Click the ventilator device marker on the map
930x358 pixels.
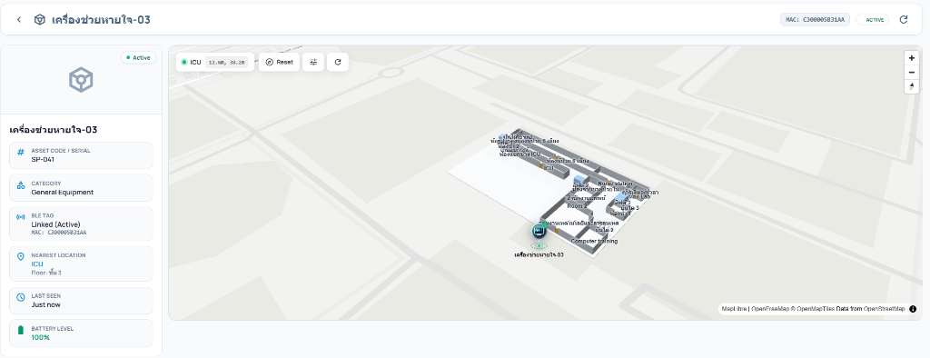539,231
